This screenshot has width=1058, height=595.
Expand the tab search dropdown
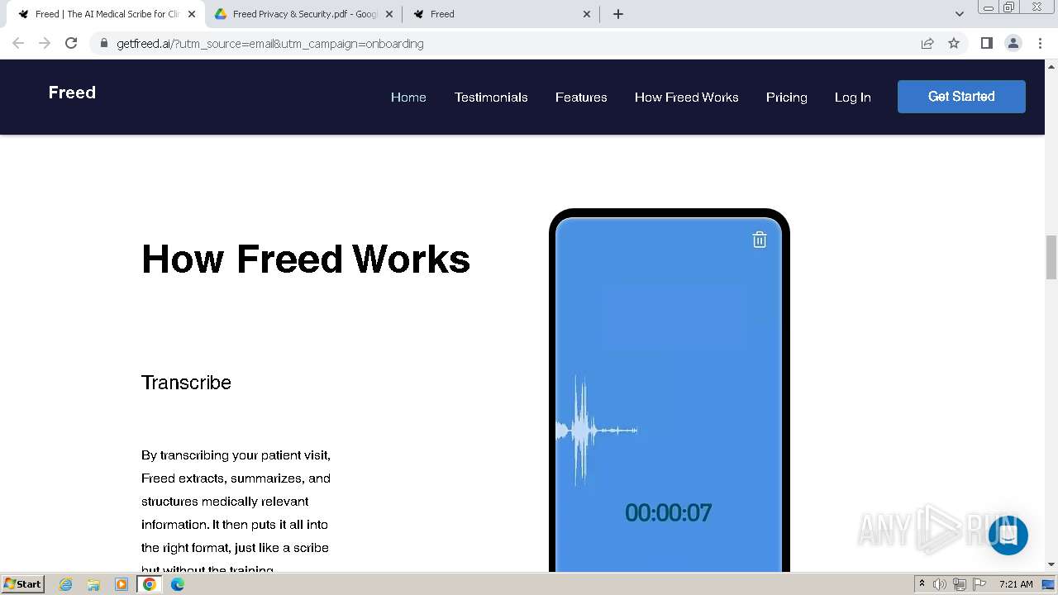click(959, 14)
